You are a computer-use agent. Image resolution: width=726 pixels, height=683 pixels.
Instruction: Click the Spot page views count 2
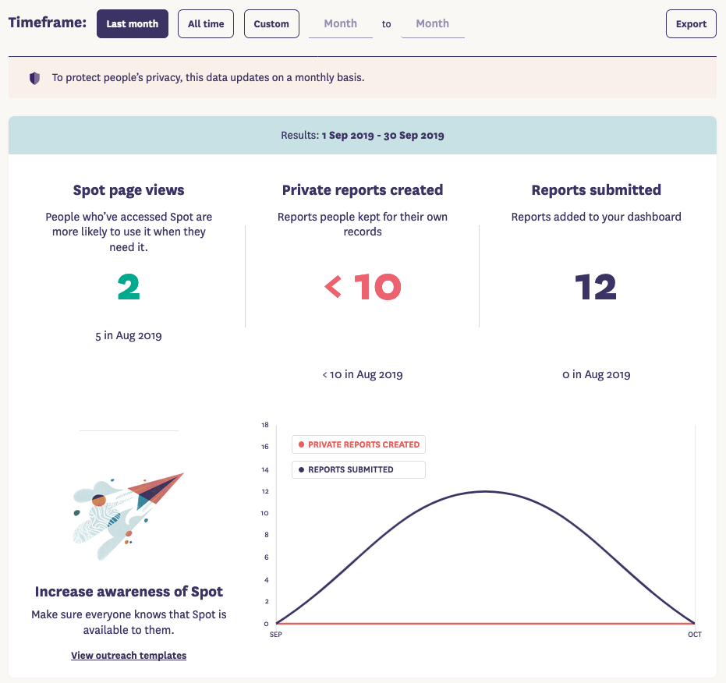pos(129,288)
